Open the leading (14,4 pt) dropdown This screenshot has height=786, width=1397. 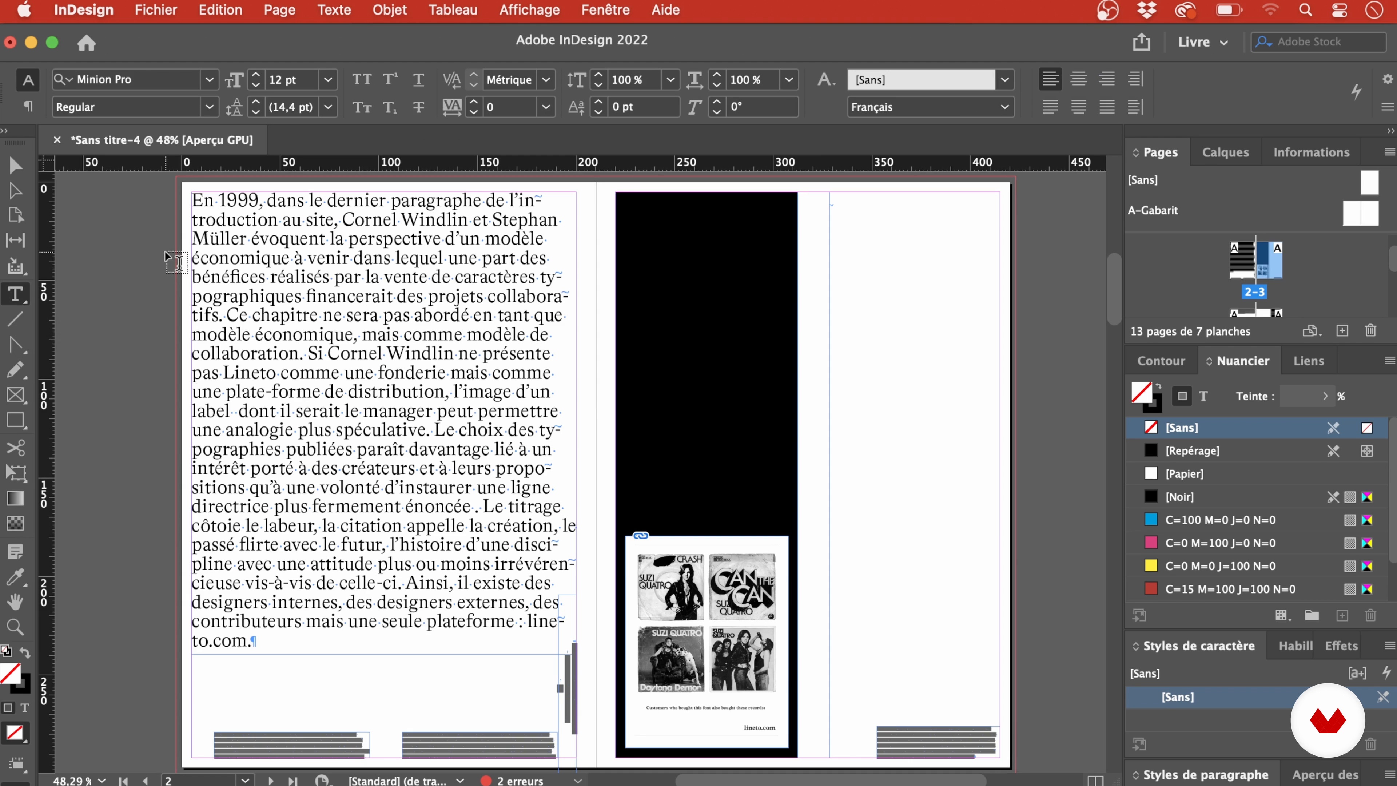click(327, 107)
